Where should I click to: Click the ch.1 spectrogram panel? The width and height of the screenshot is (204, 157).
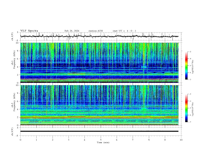point(99,63)
